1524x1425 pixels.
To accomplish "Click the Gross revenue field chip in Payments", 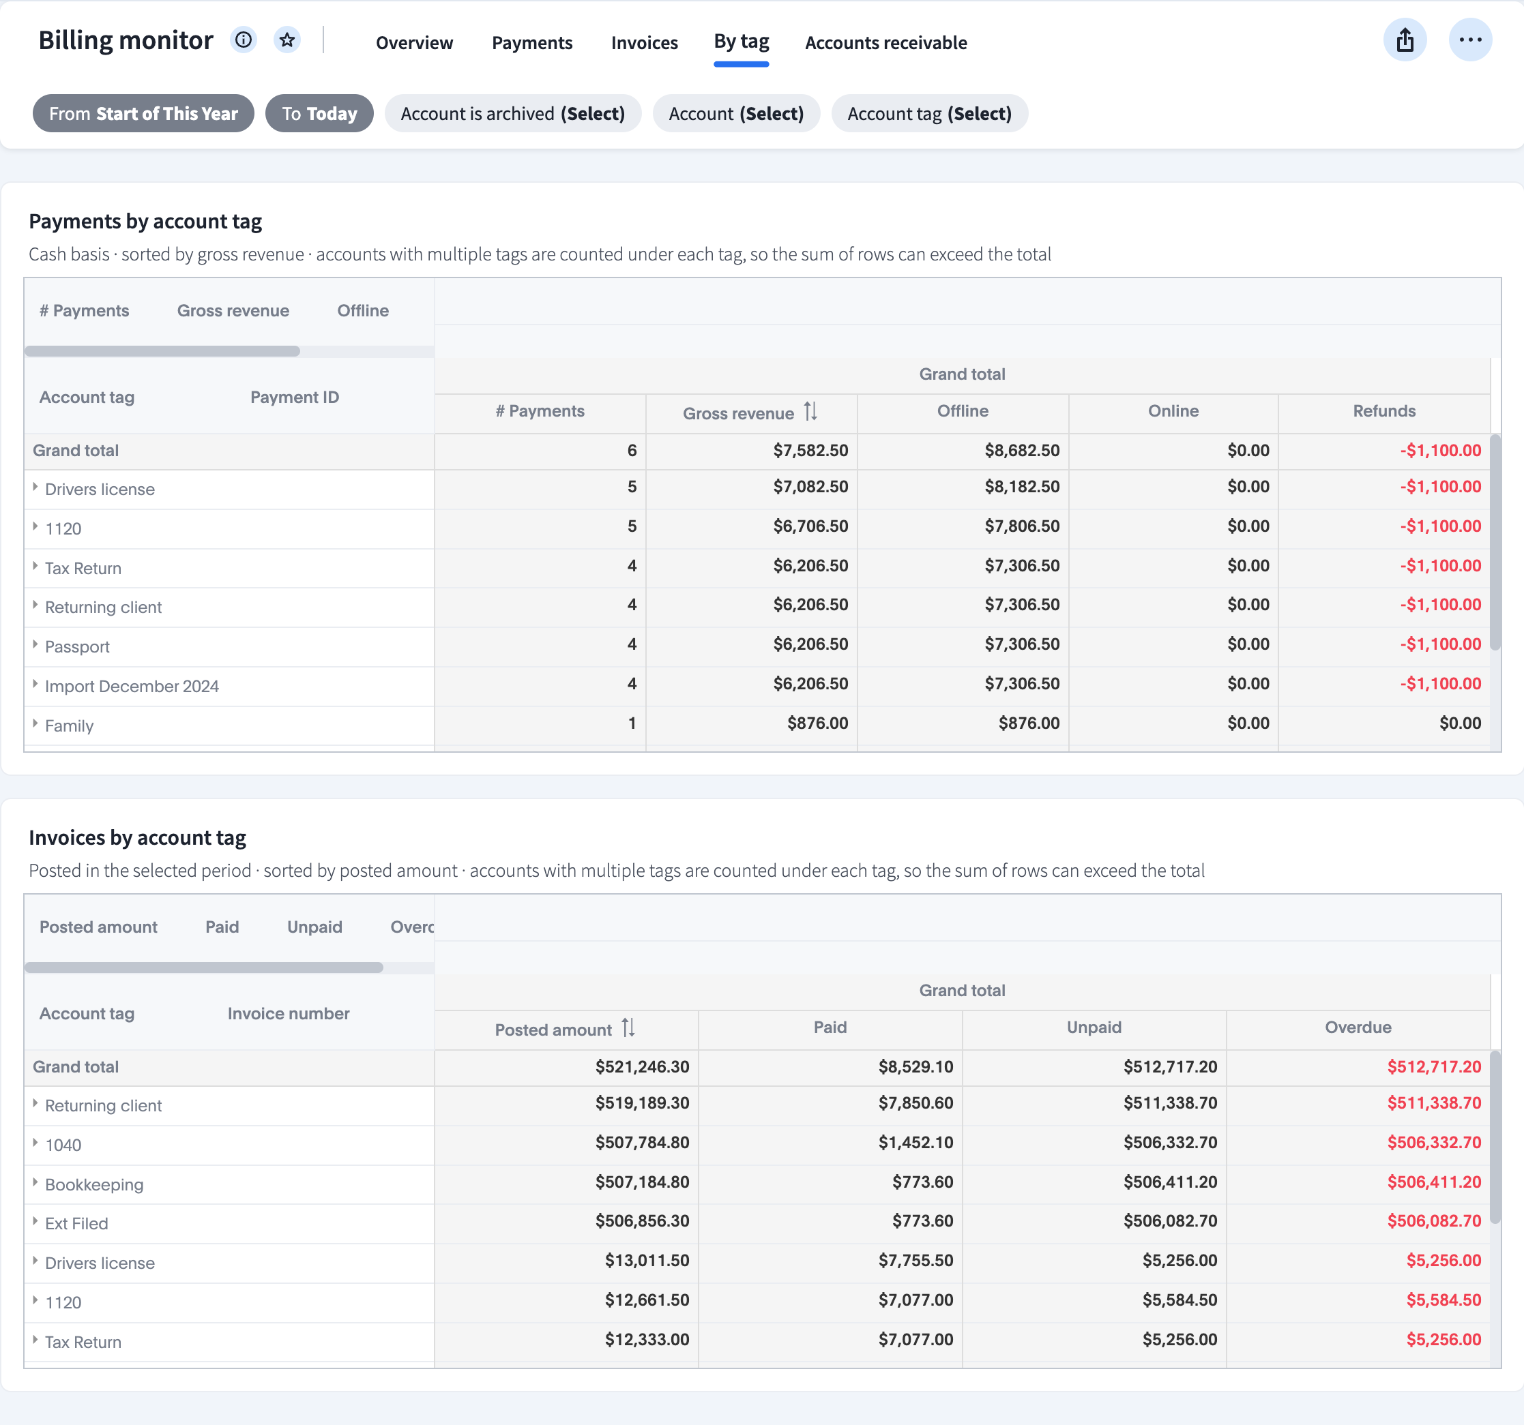I will [233, 311].
